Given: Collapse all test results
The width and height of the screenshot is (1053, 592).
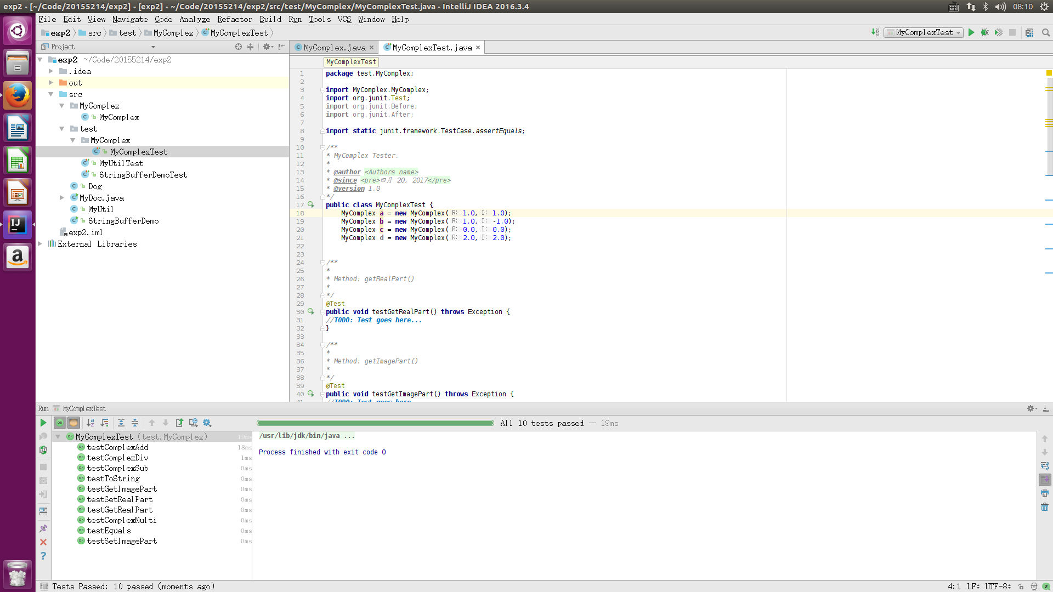Looking at the screenshot, I should pyautogui.click(x=135, y=423).
